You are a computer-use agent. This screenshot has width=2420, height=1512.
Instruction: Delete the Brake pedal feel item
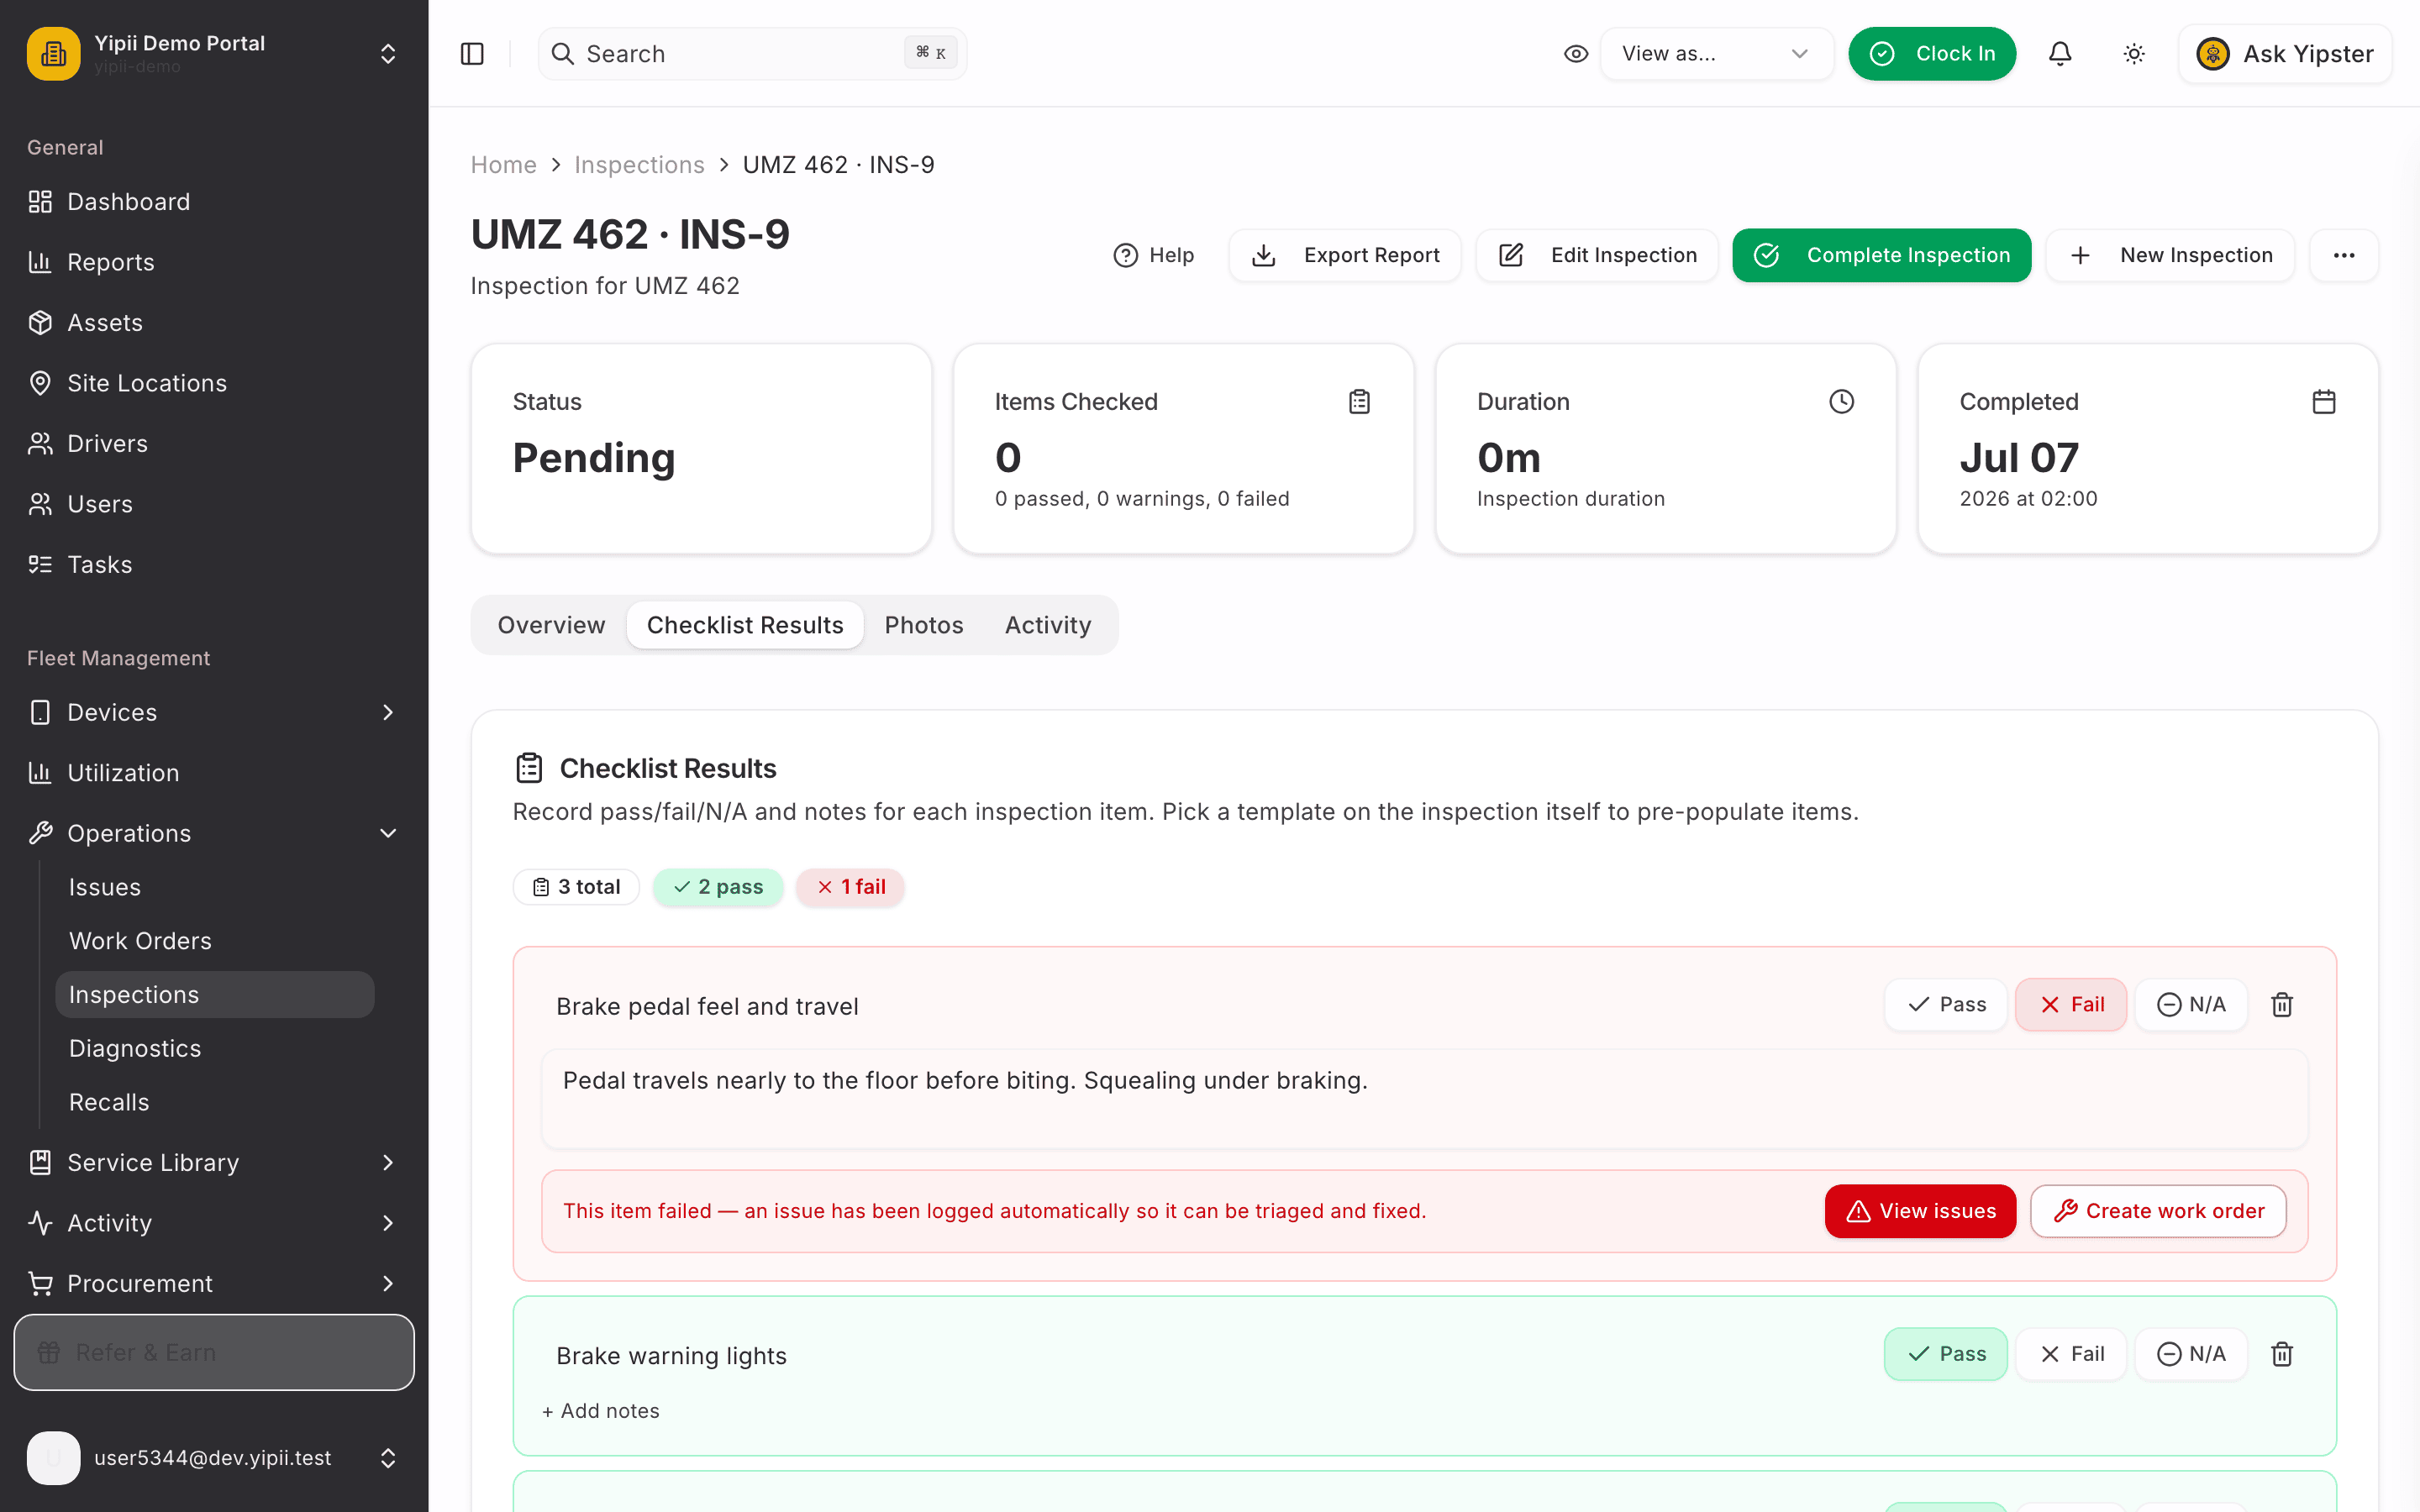tap(2282, 1005)
